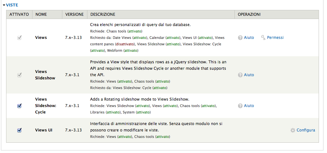Click 'Richiede: Chaos tools (attivato)' in Views row
The height and width of the screenshot is (153, 327).
pos(116,31)
